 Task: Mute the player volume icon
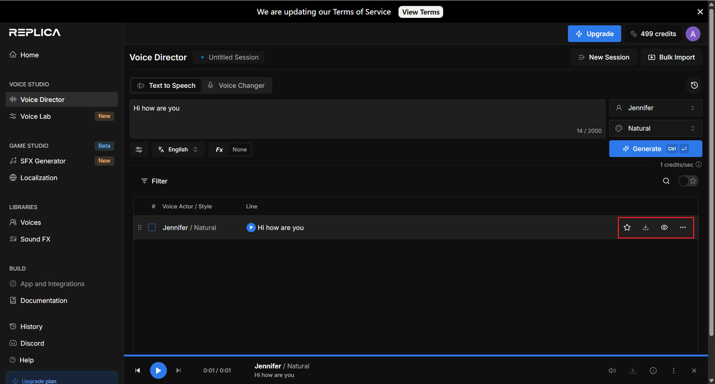pyautogui.click(x=612, y=371)
